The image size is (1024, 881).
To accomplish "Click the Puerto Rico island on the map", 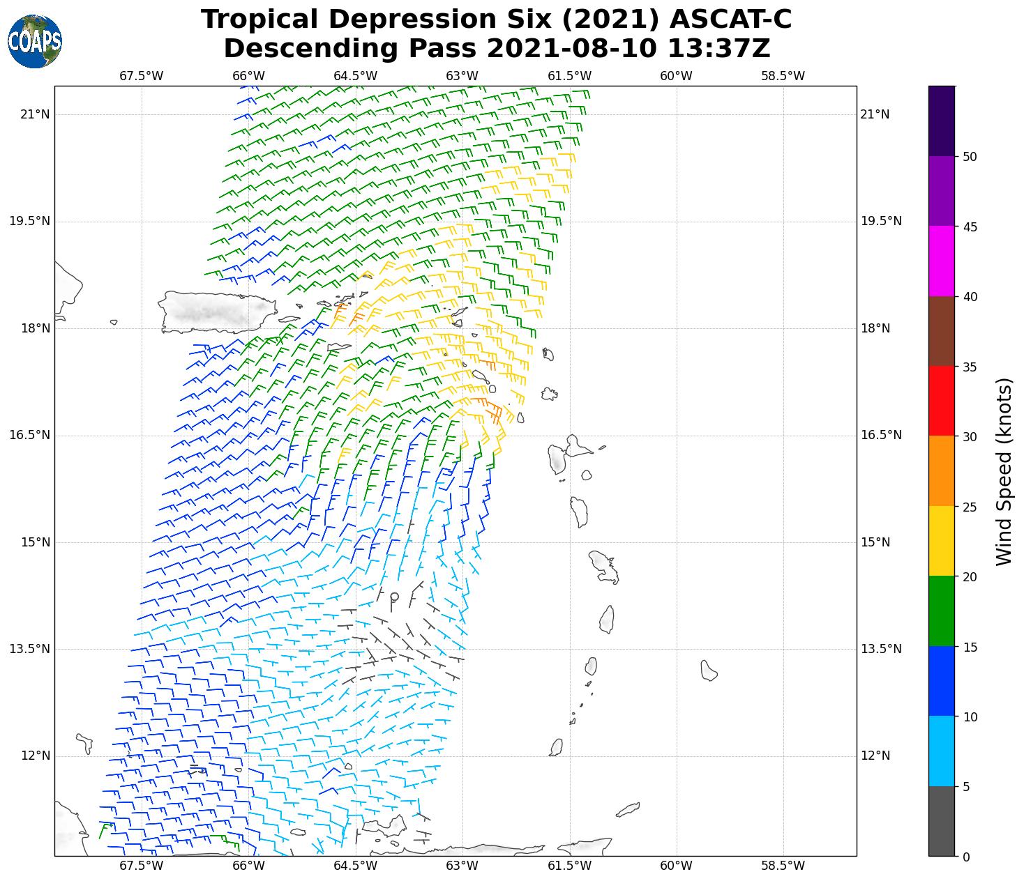I will coord(216,312).
